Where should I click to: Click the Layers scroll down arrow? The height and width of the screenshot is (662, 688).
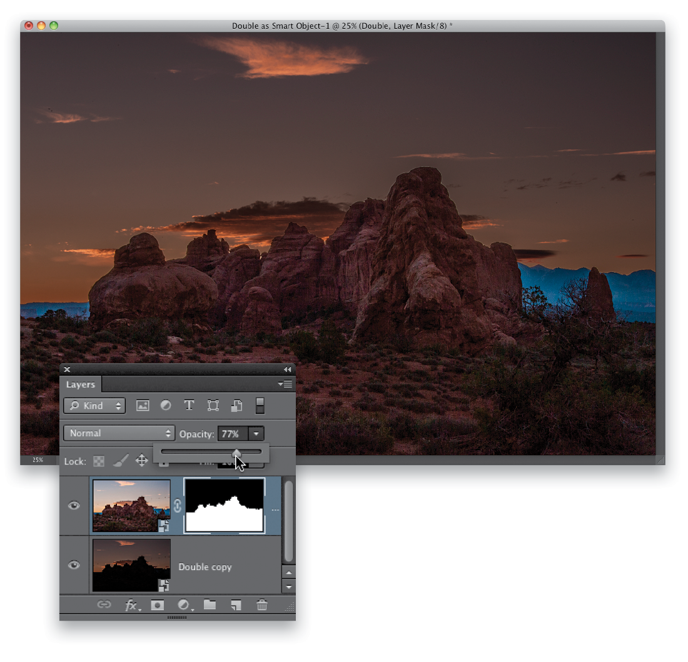coord(288,586)
